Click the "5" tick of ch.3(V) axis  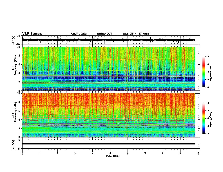coord(19,140)
